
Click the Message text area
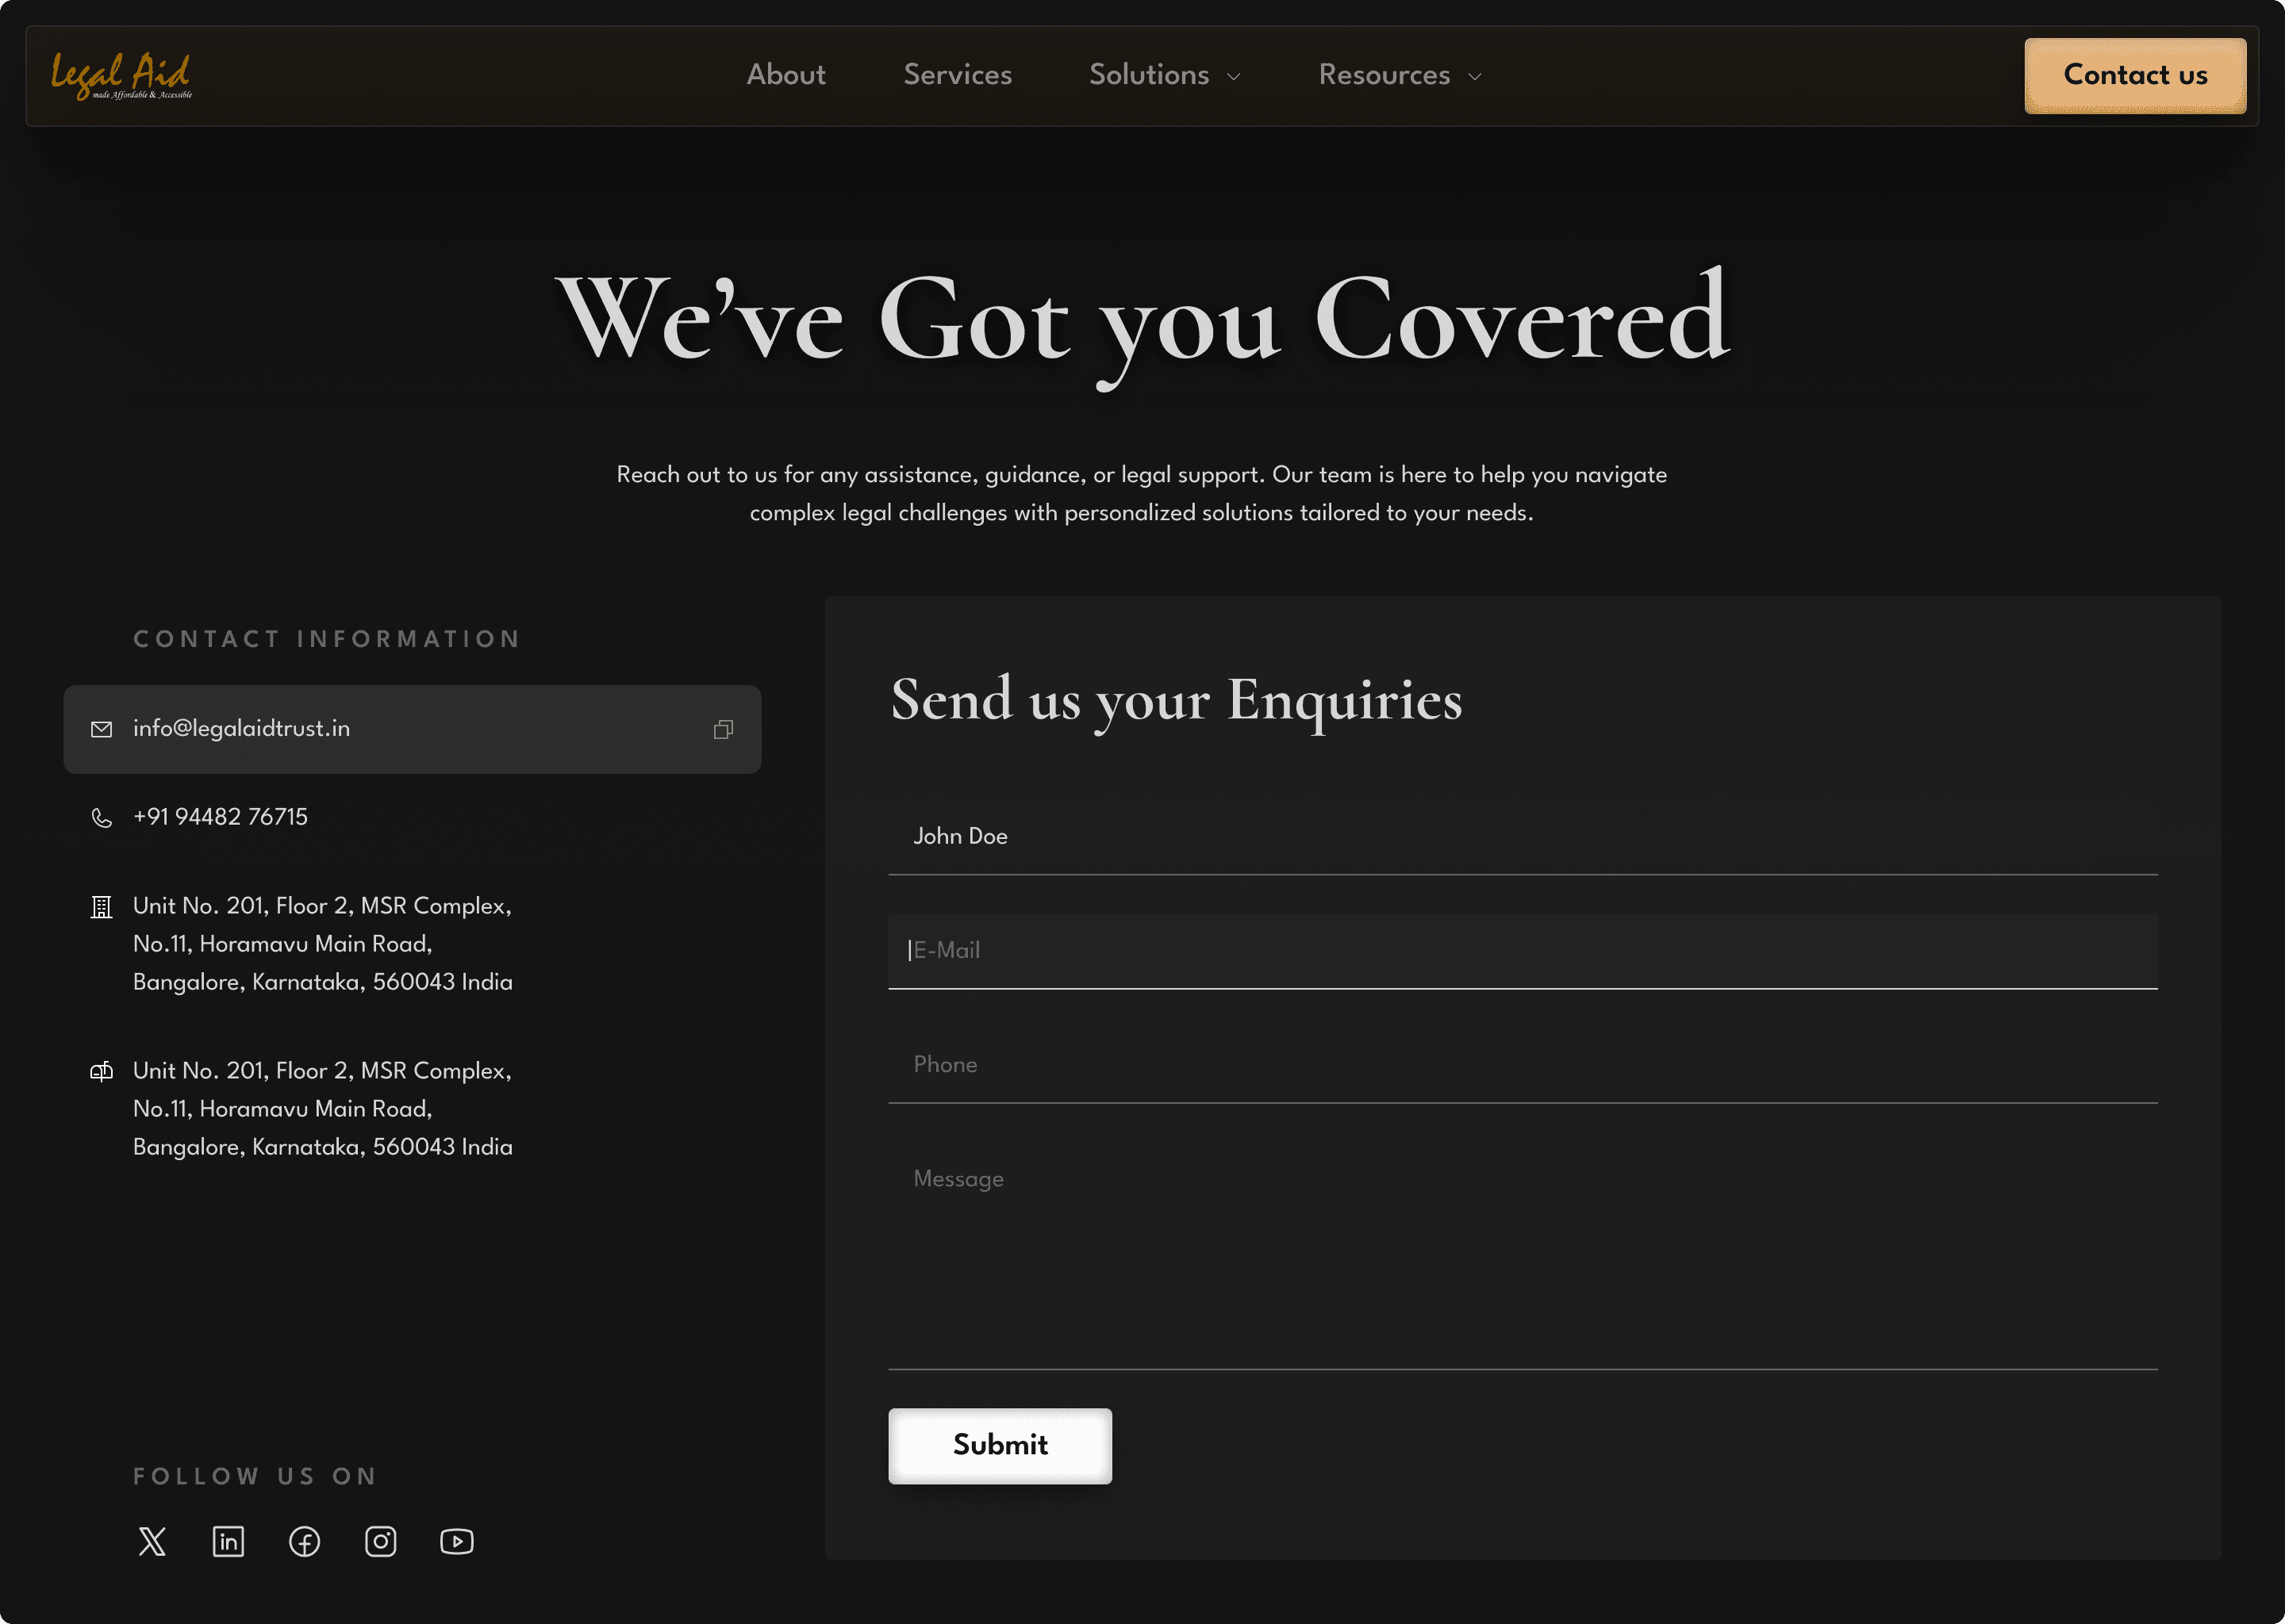tap(1521, 1260)
